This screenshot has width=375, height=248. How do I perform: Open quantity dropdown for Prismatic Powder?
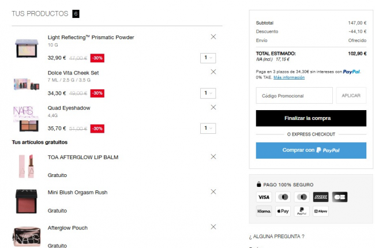pyautogui.click(x=208, y=58)
